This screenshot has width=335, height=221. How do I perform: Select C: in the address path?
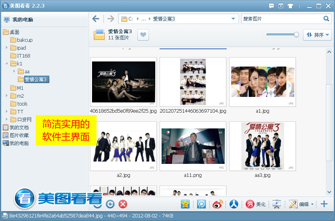130,19
